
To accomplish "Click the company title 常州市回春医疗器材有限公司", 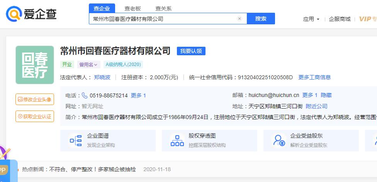I will pyautogui.click(x=115, y=51).
